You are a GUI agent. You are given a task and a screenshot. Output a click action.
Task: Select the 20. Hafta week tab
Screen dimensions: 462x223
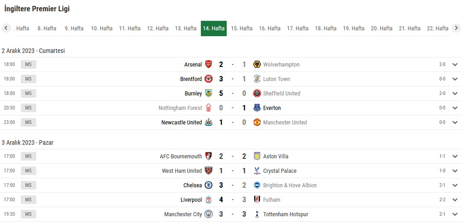coord(382,28)
